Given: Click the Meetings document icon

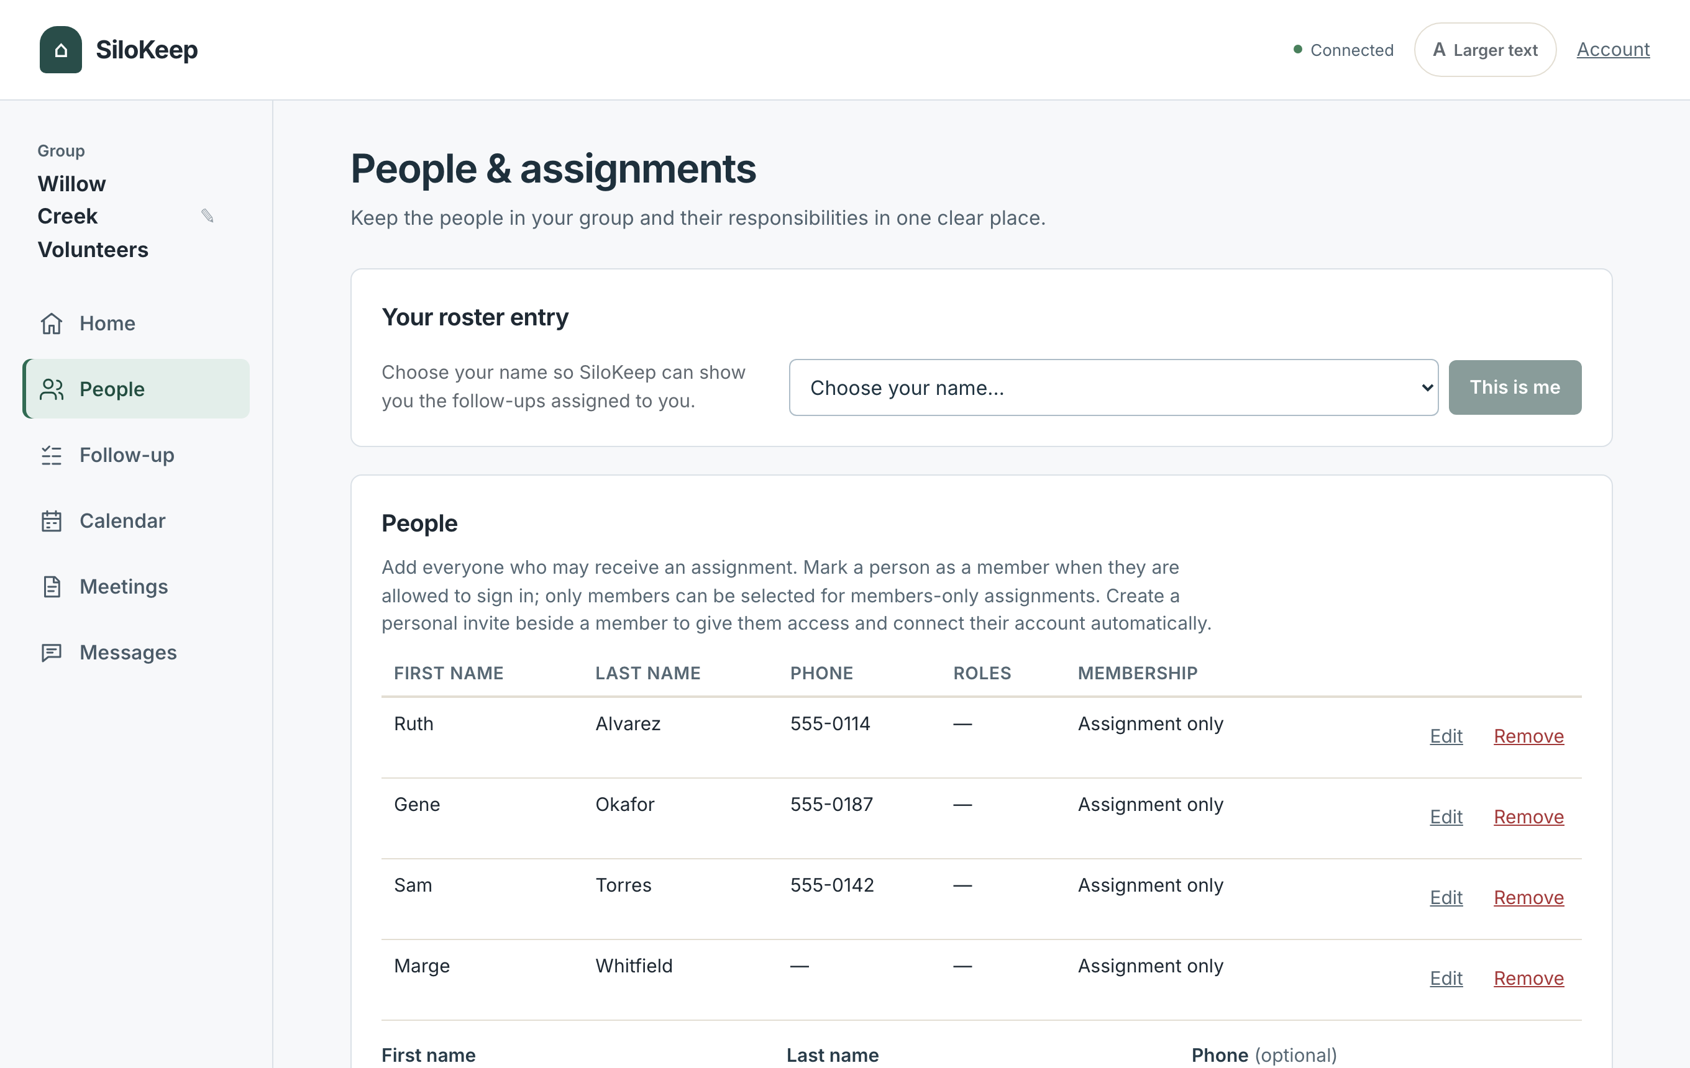Looking at the screenshot, I should [51, 587].
